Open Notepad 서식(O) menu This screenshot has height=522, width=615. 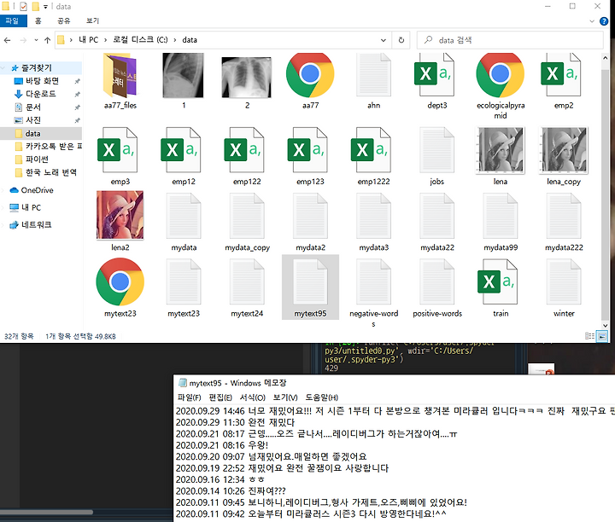(253, 397)
